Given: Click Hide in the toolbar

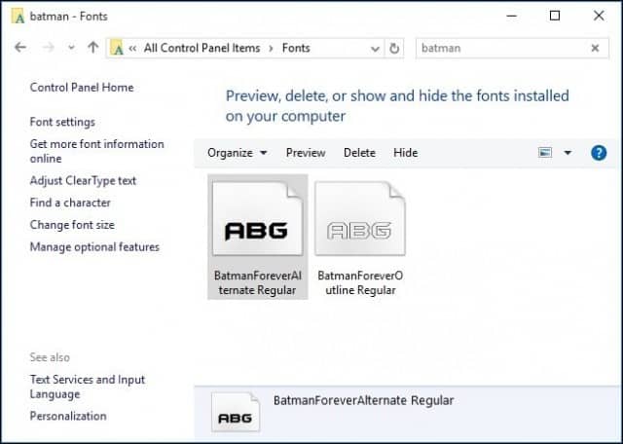Looking at the screenshot, I should 405,153.
